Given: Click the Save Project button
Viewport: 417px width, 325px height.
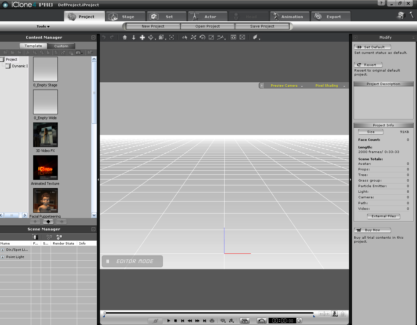Looking at the screenshot, I should pyautogui.click(x=262, y=26).
